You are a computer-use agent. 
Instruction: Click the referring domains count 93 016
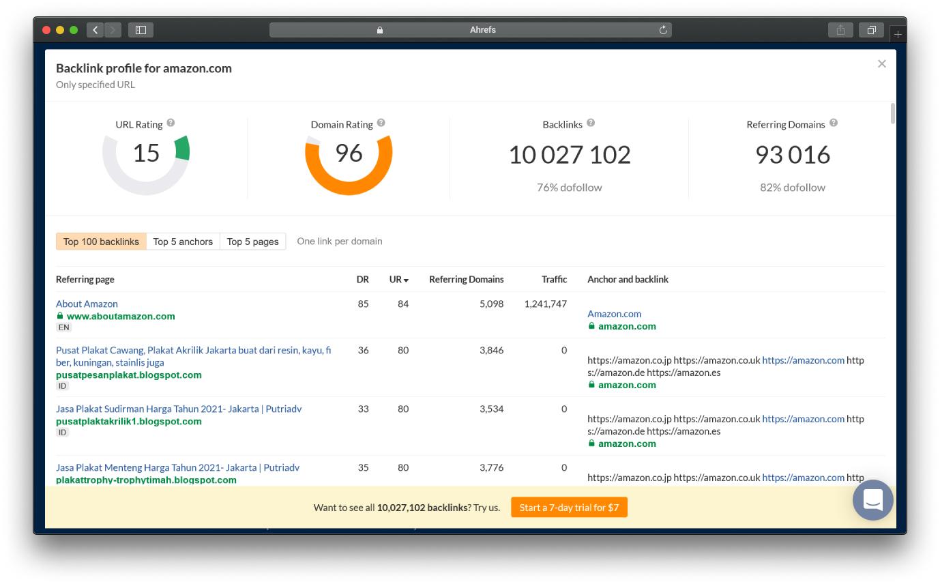pos(793,155)
